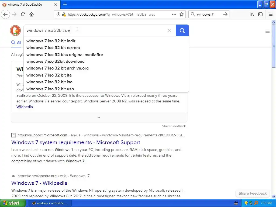Expand the info box with chevron
The width and height of the screenshot is (276, 207).
[x=99, y=118]
